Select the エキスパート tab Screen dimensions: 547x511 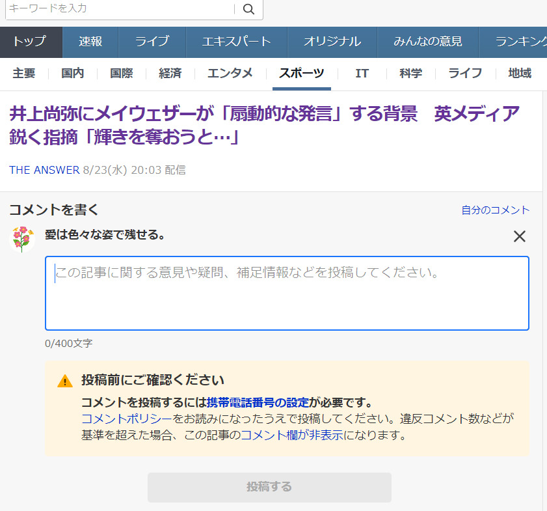click(x=236, y=42)
